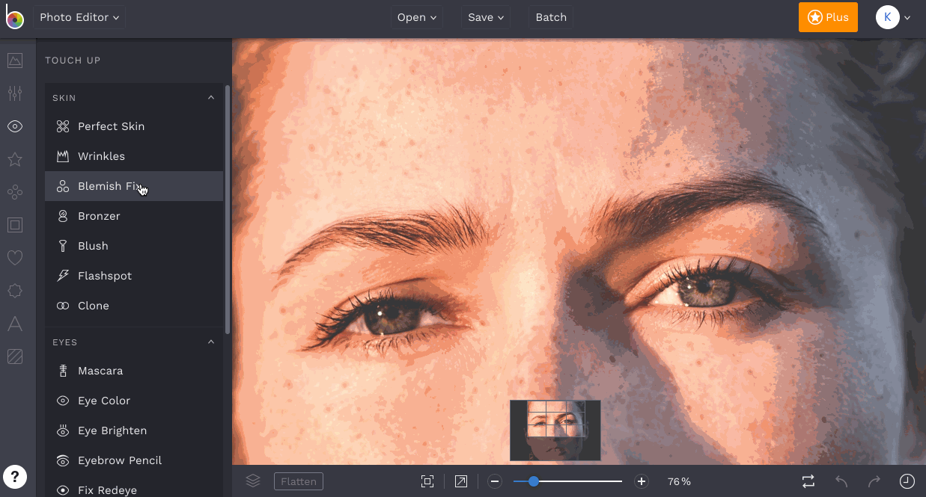Select the Flashspot tool
This screenshot has height=497, width=926.
click(134, 276)
